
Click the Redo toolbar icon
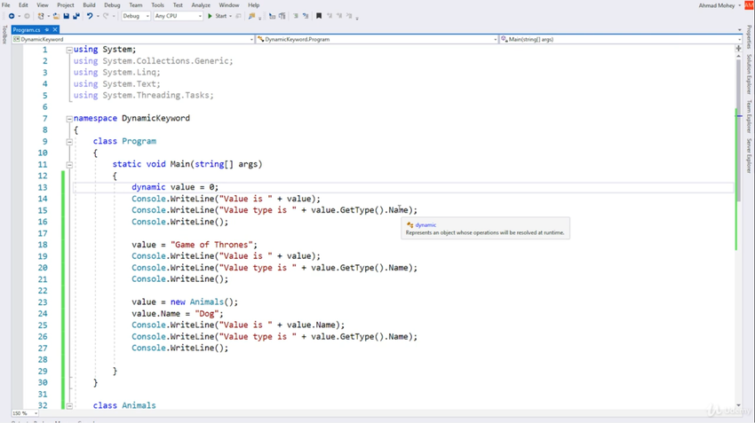(106, 16)
